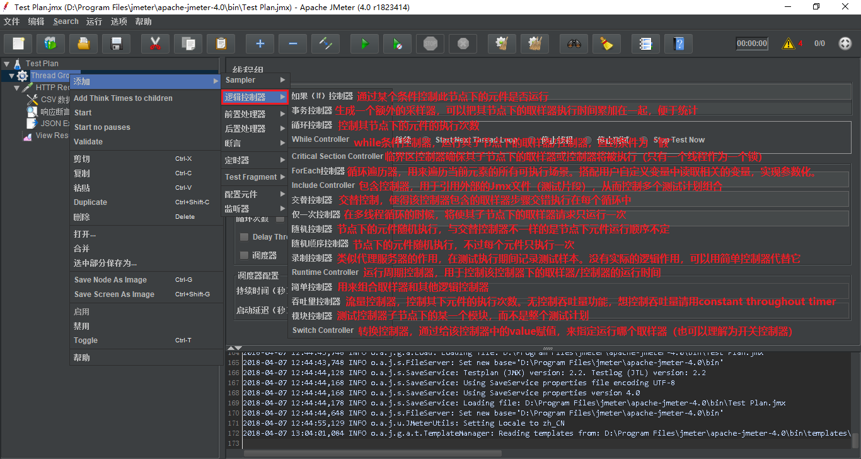The width and height of the screenshot is (861, 459).
Task: Open the 定时器 submenu
Action: (255, 160)
